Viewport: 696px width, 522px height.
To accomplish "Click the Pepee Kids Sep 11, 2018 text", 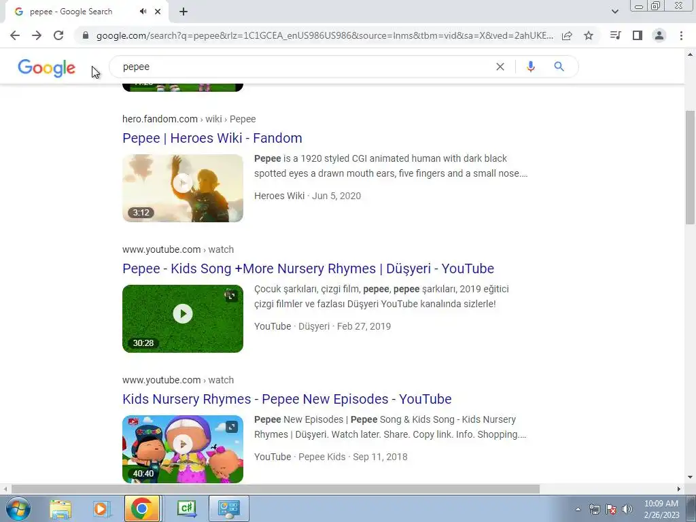I will [x=353, y=457].
